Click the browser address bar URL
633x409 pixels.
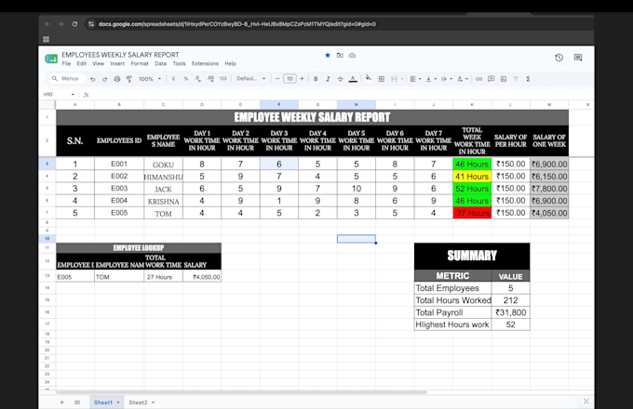click(x=237, y=24)
